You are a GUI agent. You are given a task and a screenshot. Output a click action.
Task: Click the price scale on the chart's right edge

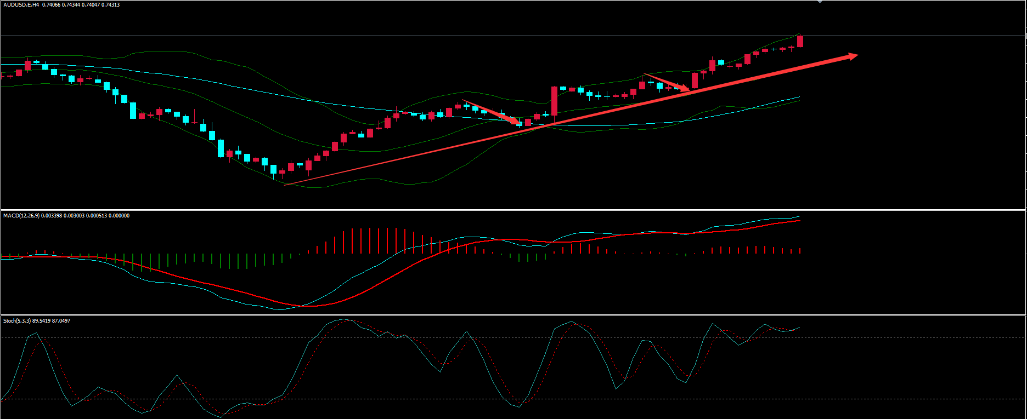pos(1025,110)
